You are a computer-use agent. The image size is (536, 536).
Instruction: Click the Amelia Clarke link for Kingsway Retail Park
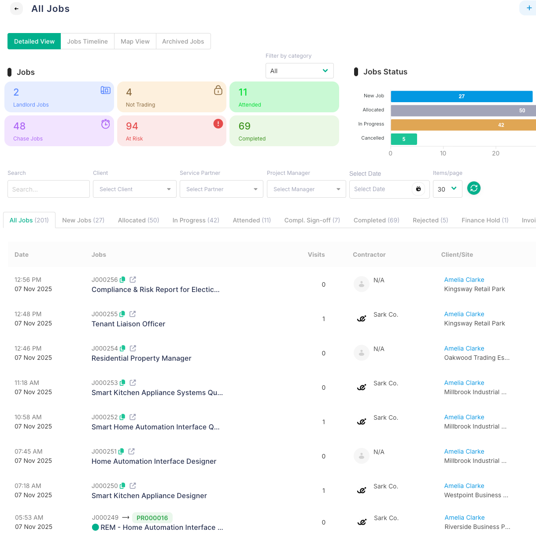click(464, 279)
